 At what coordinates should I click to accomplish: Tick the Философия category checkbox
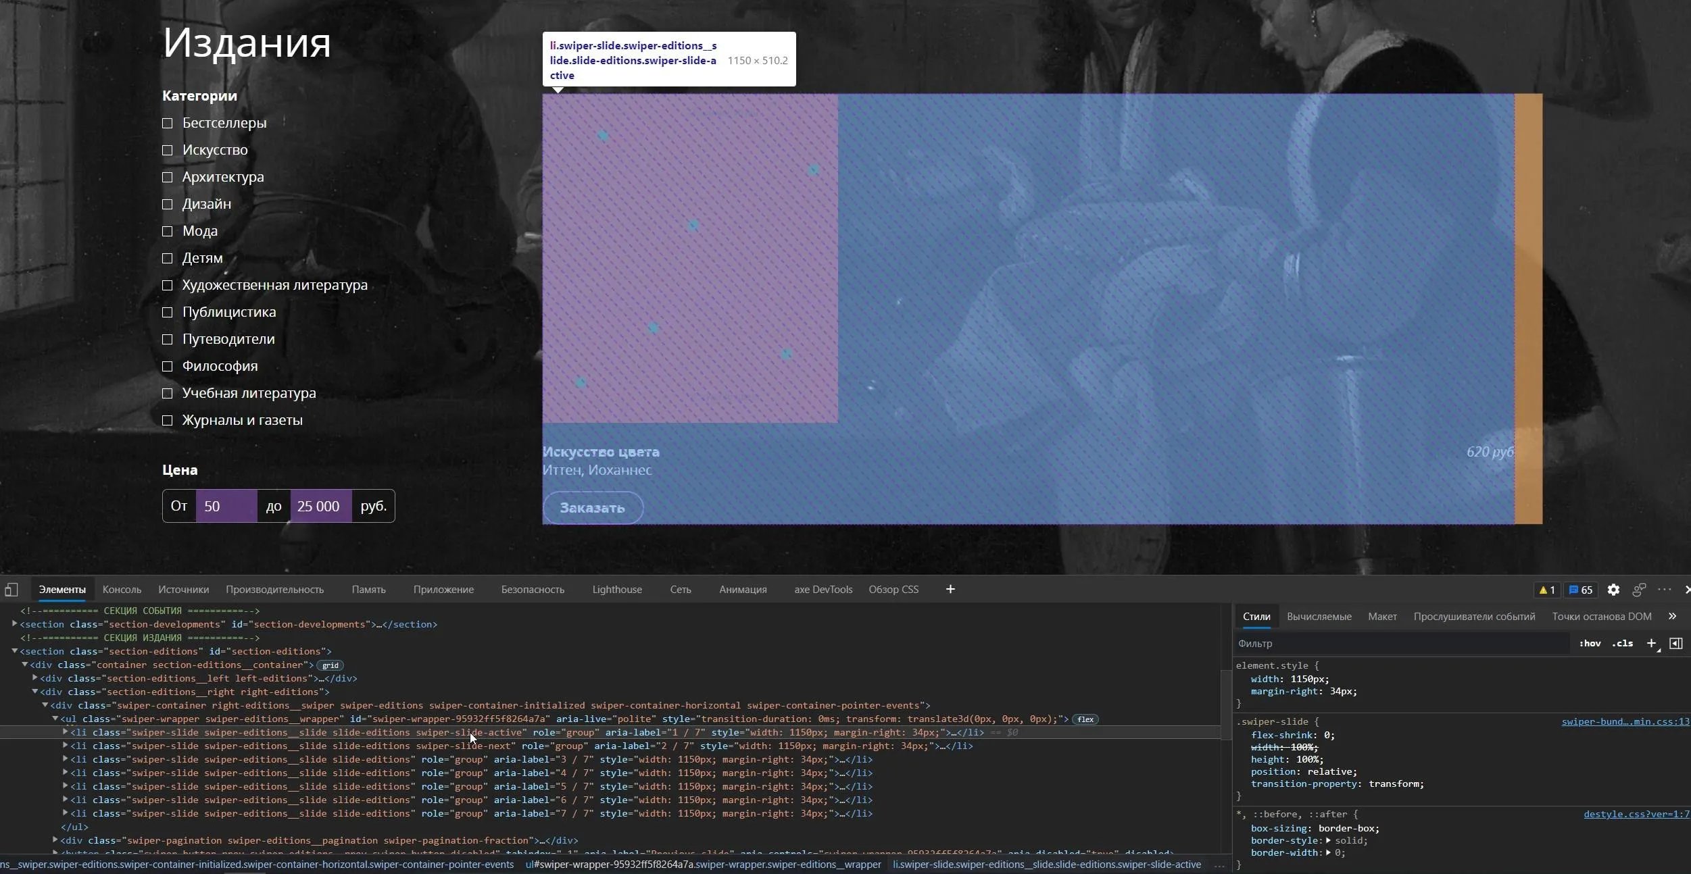168,366
